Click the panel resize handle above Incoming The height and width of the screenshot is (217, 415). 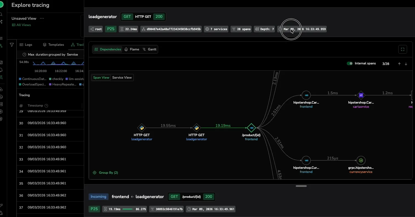click(x=301, y=186)
